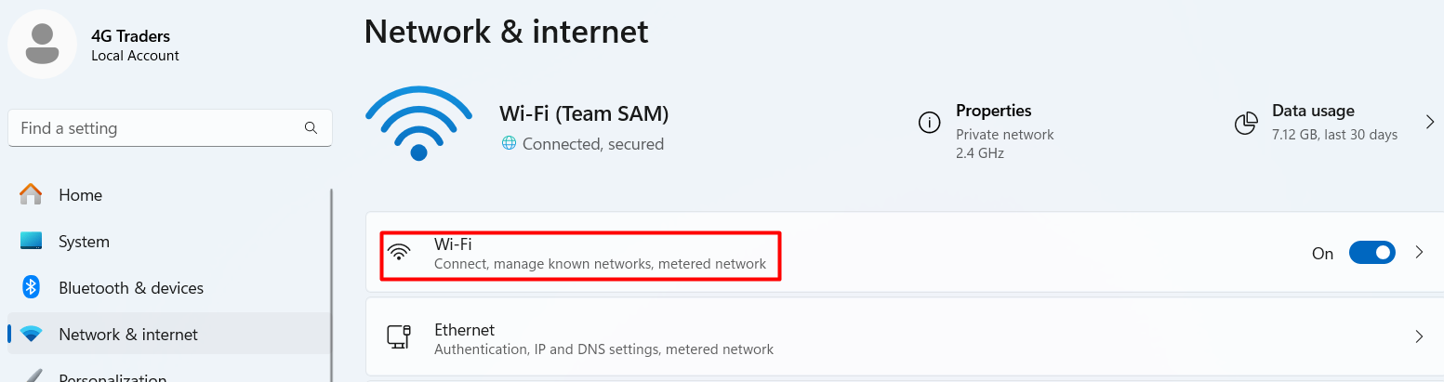Expand the Wi-Fi settings chevron
This screenshot has height=382, width=1444.
point(1419,252)
